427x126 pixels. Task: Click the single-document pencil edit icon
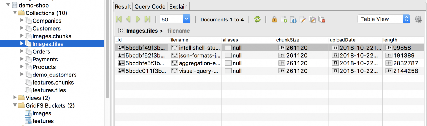coord(302,19)
